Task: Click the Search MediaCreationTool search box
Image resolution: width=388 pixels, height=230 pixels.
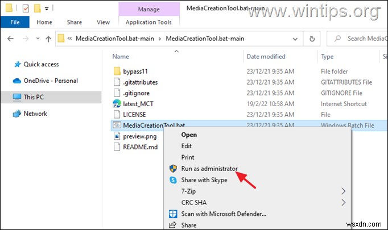Action: point(357,39)
